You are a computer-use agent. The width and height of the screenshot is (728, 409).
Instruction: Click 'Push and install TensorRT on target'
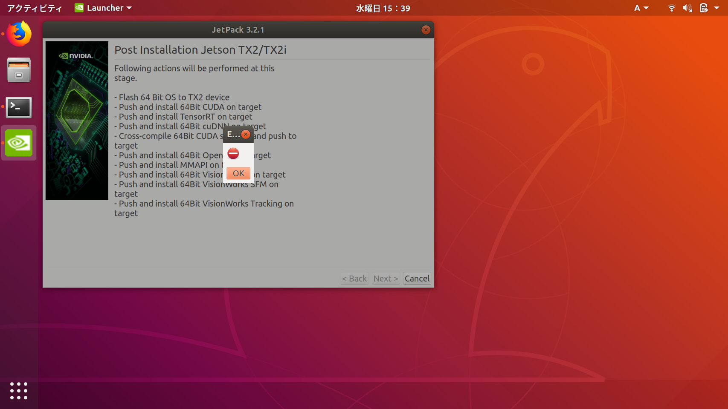(183, 117)
